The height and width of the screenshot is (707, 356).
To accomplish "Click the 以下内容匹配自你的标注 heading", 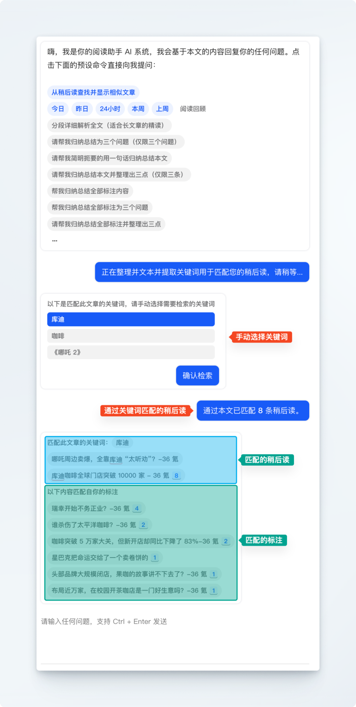I will coord(83,492).
